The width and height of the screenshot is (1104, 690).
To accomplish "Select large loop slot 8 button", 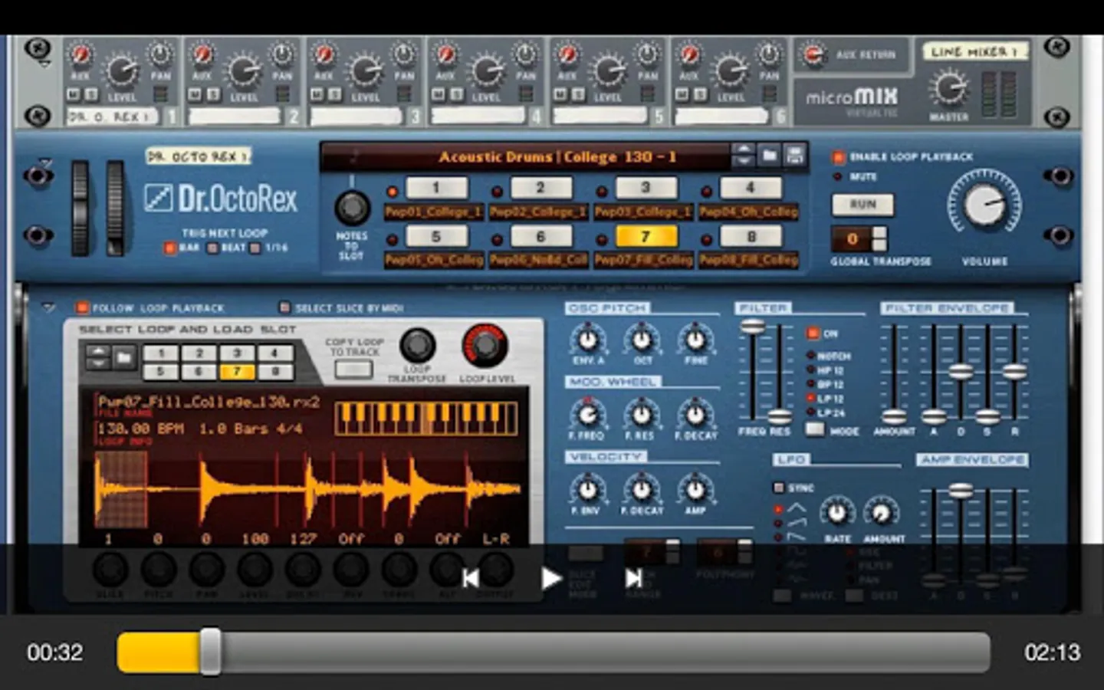I will point(751,236).
